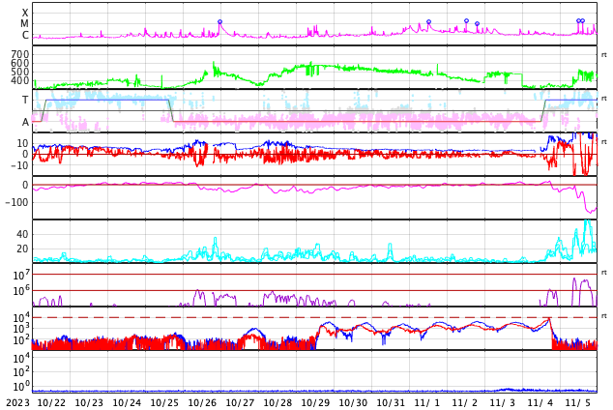The image size is (613, 410).
Task: Click the 10^7 tick label on the purple panel
Action: [x=21, y=276]
